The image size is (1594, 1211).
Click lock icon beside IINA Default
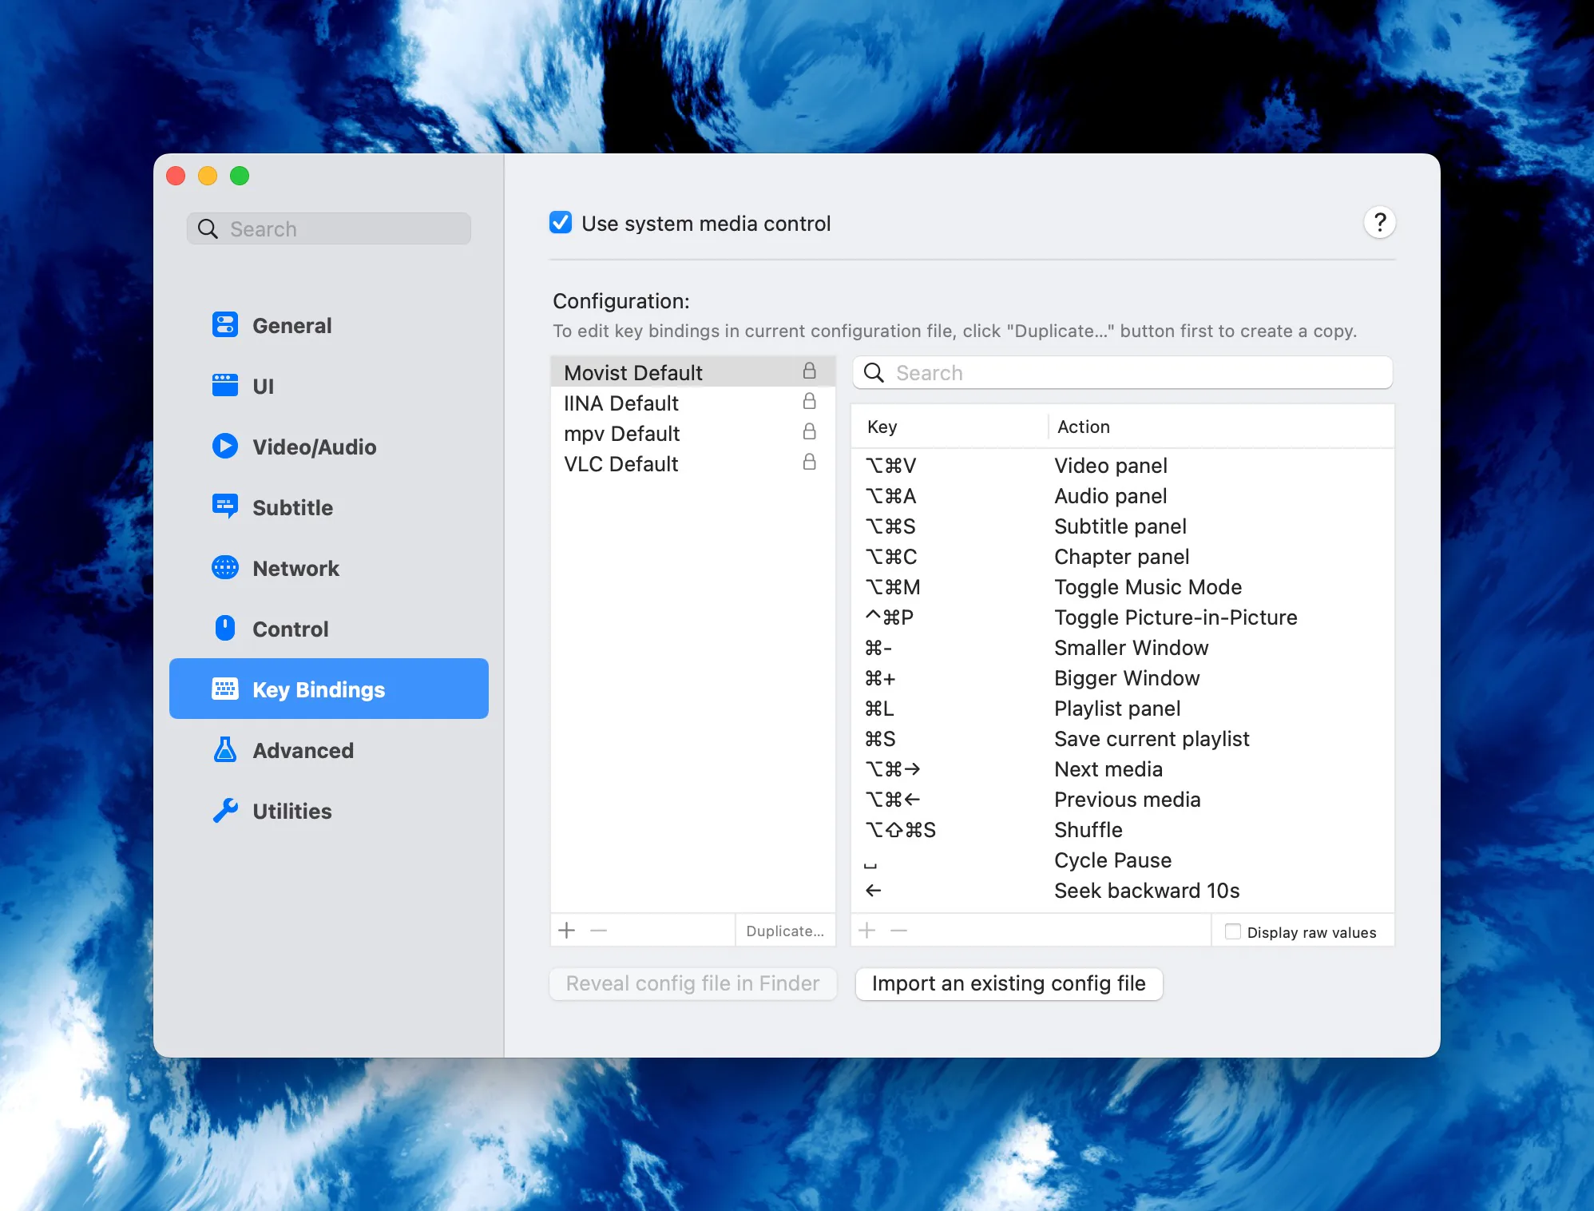(809, 402)
